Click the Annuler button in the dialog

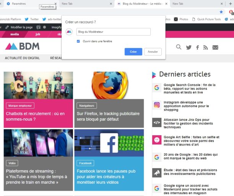153,52
